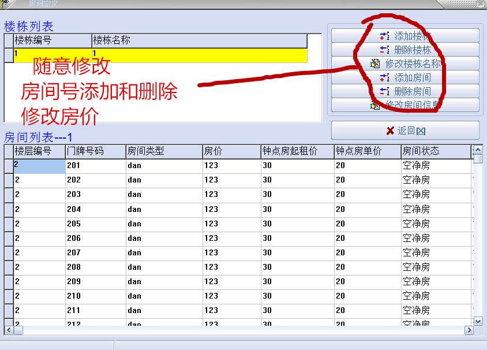Click the edit-document icon on 修改楼栋名称
This screenshot has width=487, height=350.
pyautogui.click(x=374, y=64)
